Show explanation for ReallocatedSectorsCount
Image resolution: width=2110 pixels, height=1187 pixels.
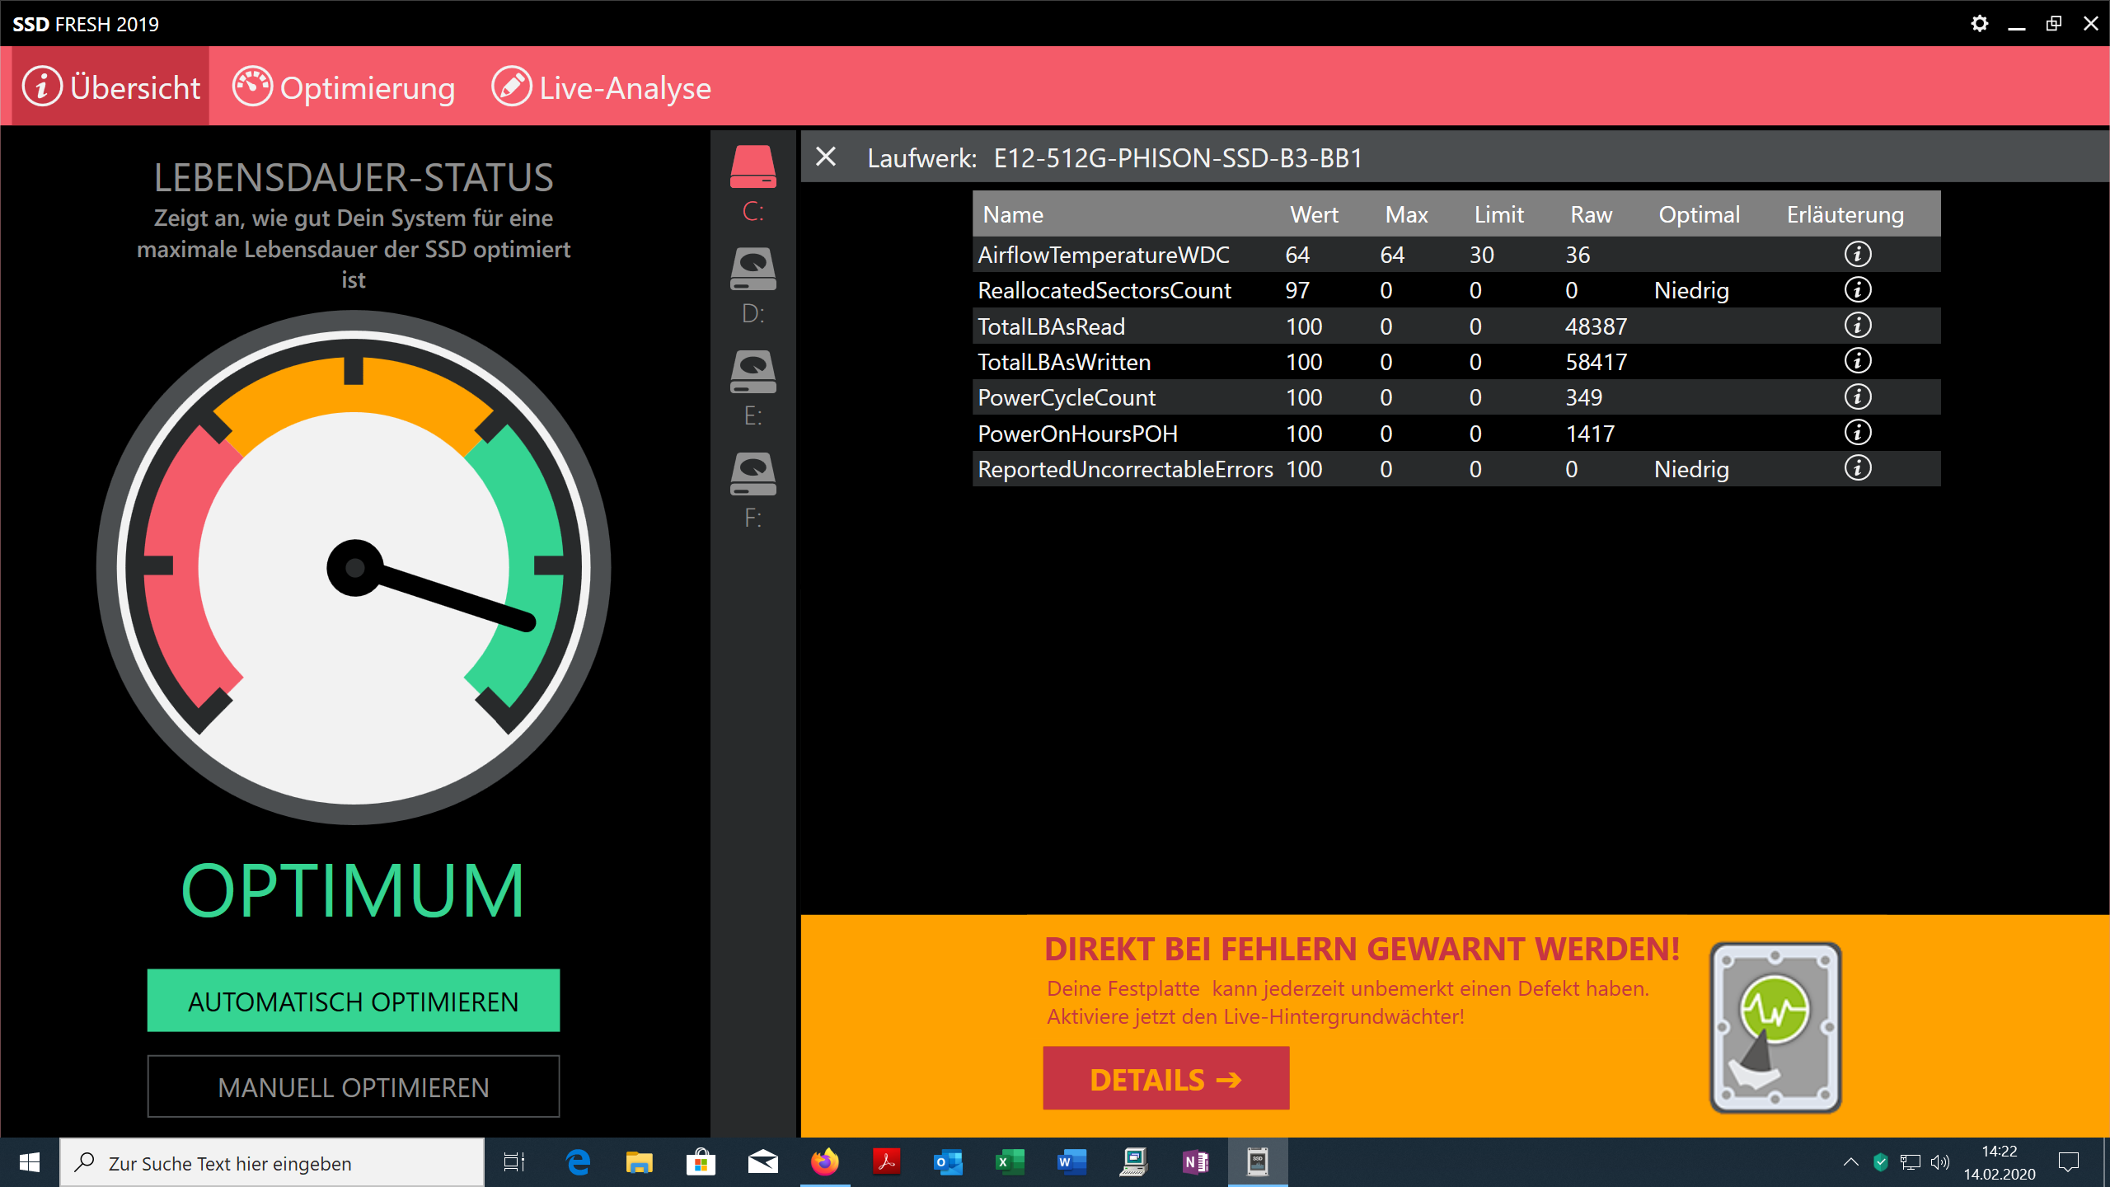1857,290
